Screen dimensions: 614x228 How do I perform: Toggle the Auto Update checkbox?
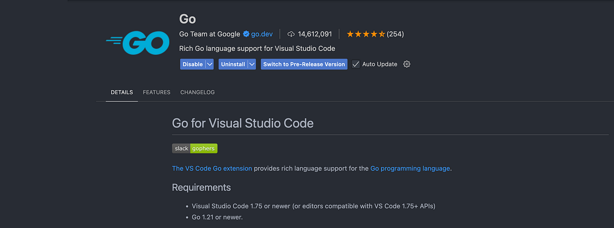[x=356, y=64]
